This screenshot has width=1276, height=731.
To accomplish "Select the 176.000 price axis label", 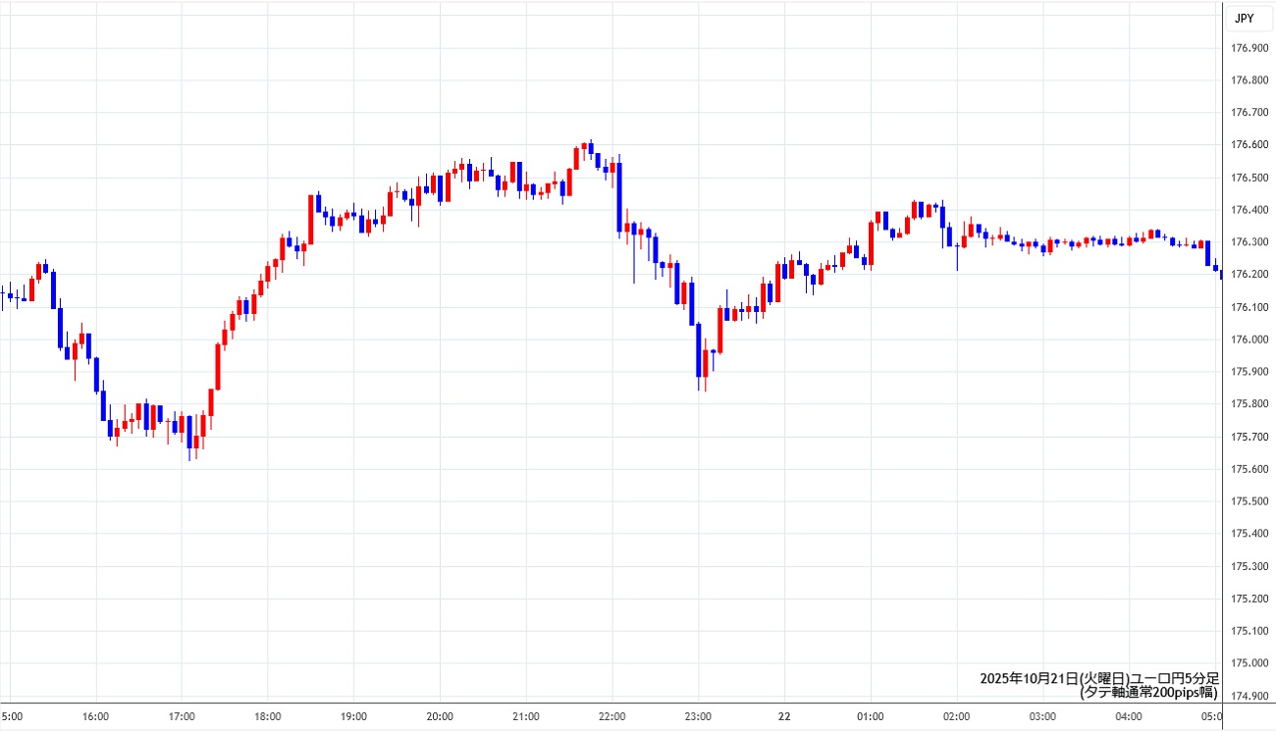I will (x=1249, y=340).
